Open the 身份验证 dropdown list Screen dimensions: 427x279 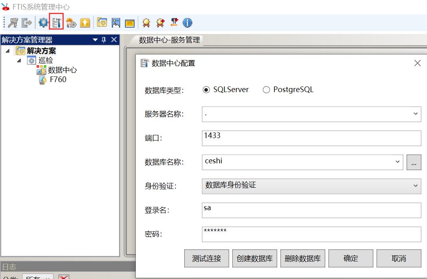415,186
